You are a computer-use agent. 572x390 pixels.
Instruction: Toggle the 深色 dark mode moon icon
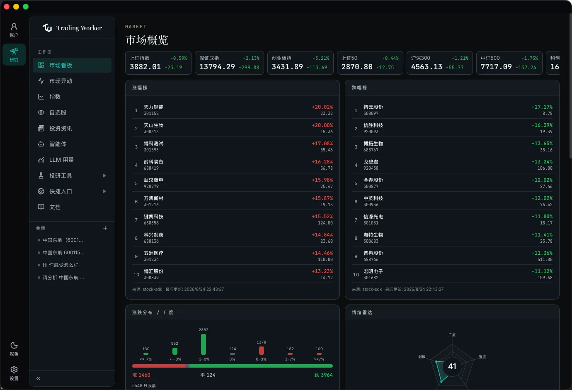(14, 345)
